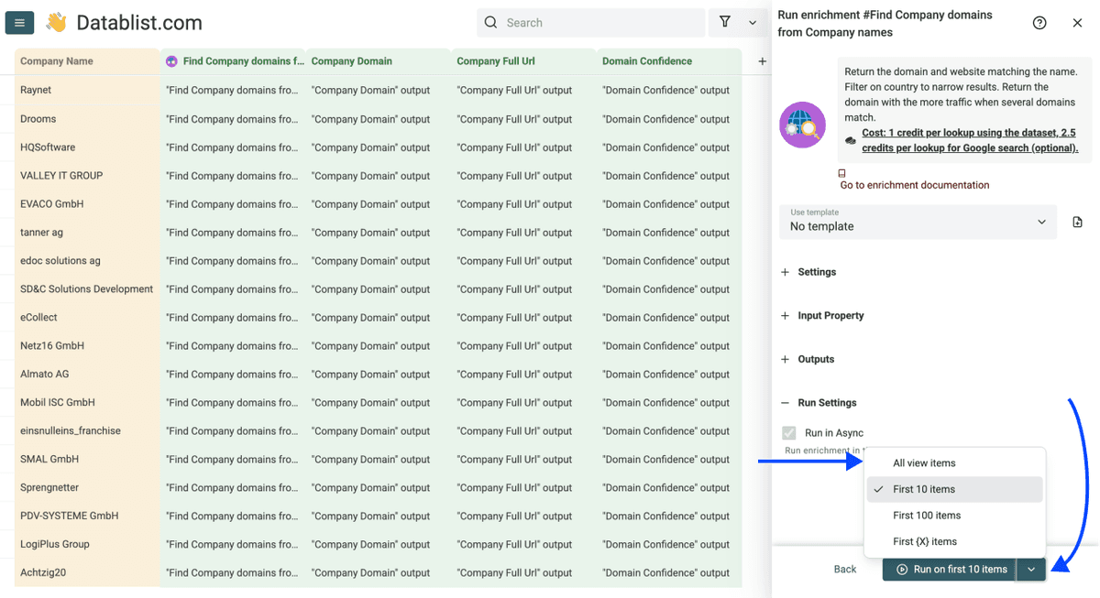Click Raynet's Company Domain output cell
The width and height of the screenshot is (1100, 598).
tap(379, 91)
